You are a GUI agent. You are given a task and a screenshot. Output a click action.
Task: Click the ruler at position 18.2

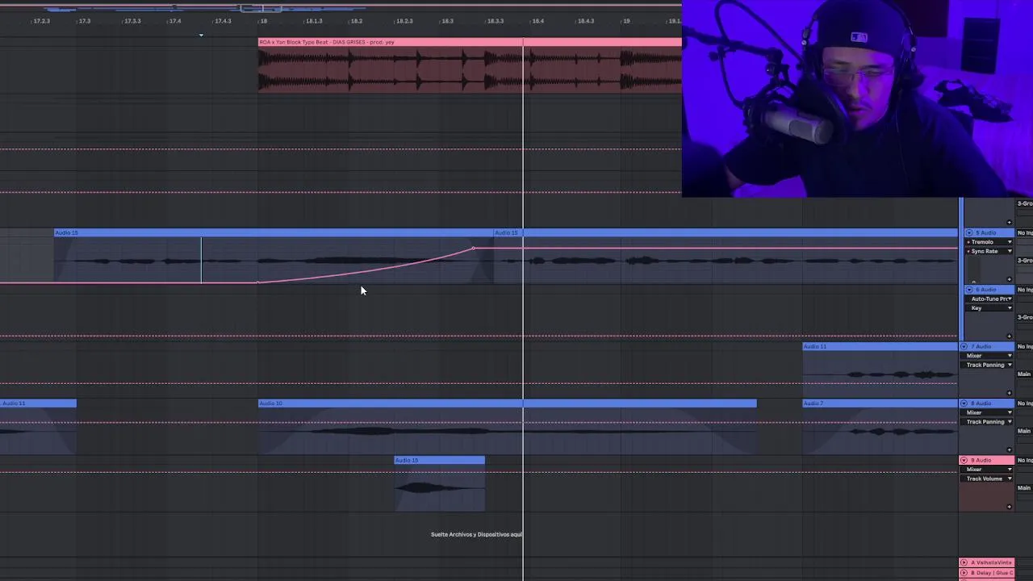[356, 21]
